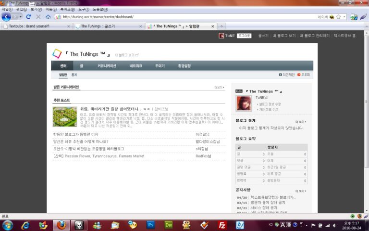Select the 꾸미기 navigation tab

pos(160,66)
